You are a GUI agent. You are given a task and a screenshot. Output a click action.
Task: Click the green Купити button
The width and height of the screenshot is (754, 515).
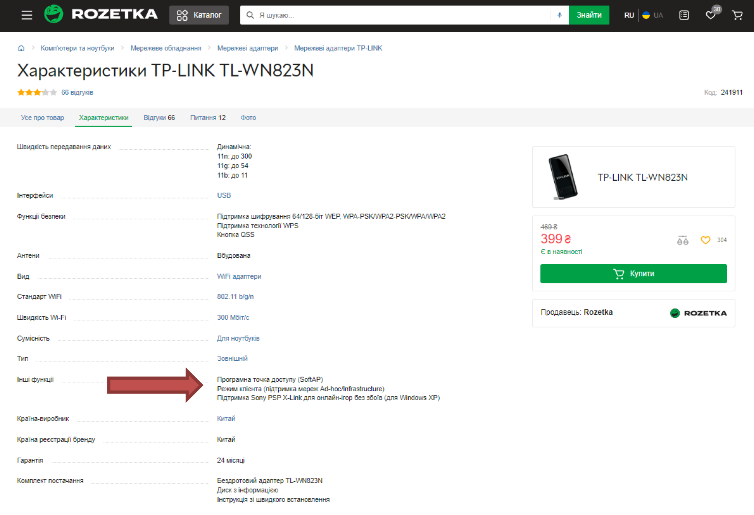[x=633, y=273]
